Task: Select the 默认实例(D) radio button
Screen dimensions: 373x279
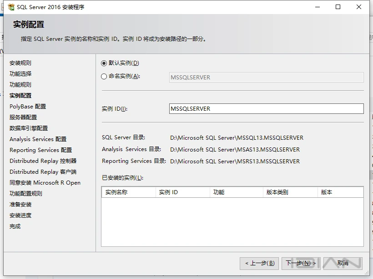Action: coord(104,64)
